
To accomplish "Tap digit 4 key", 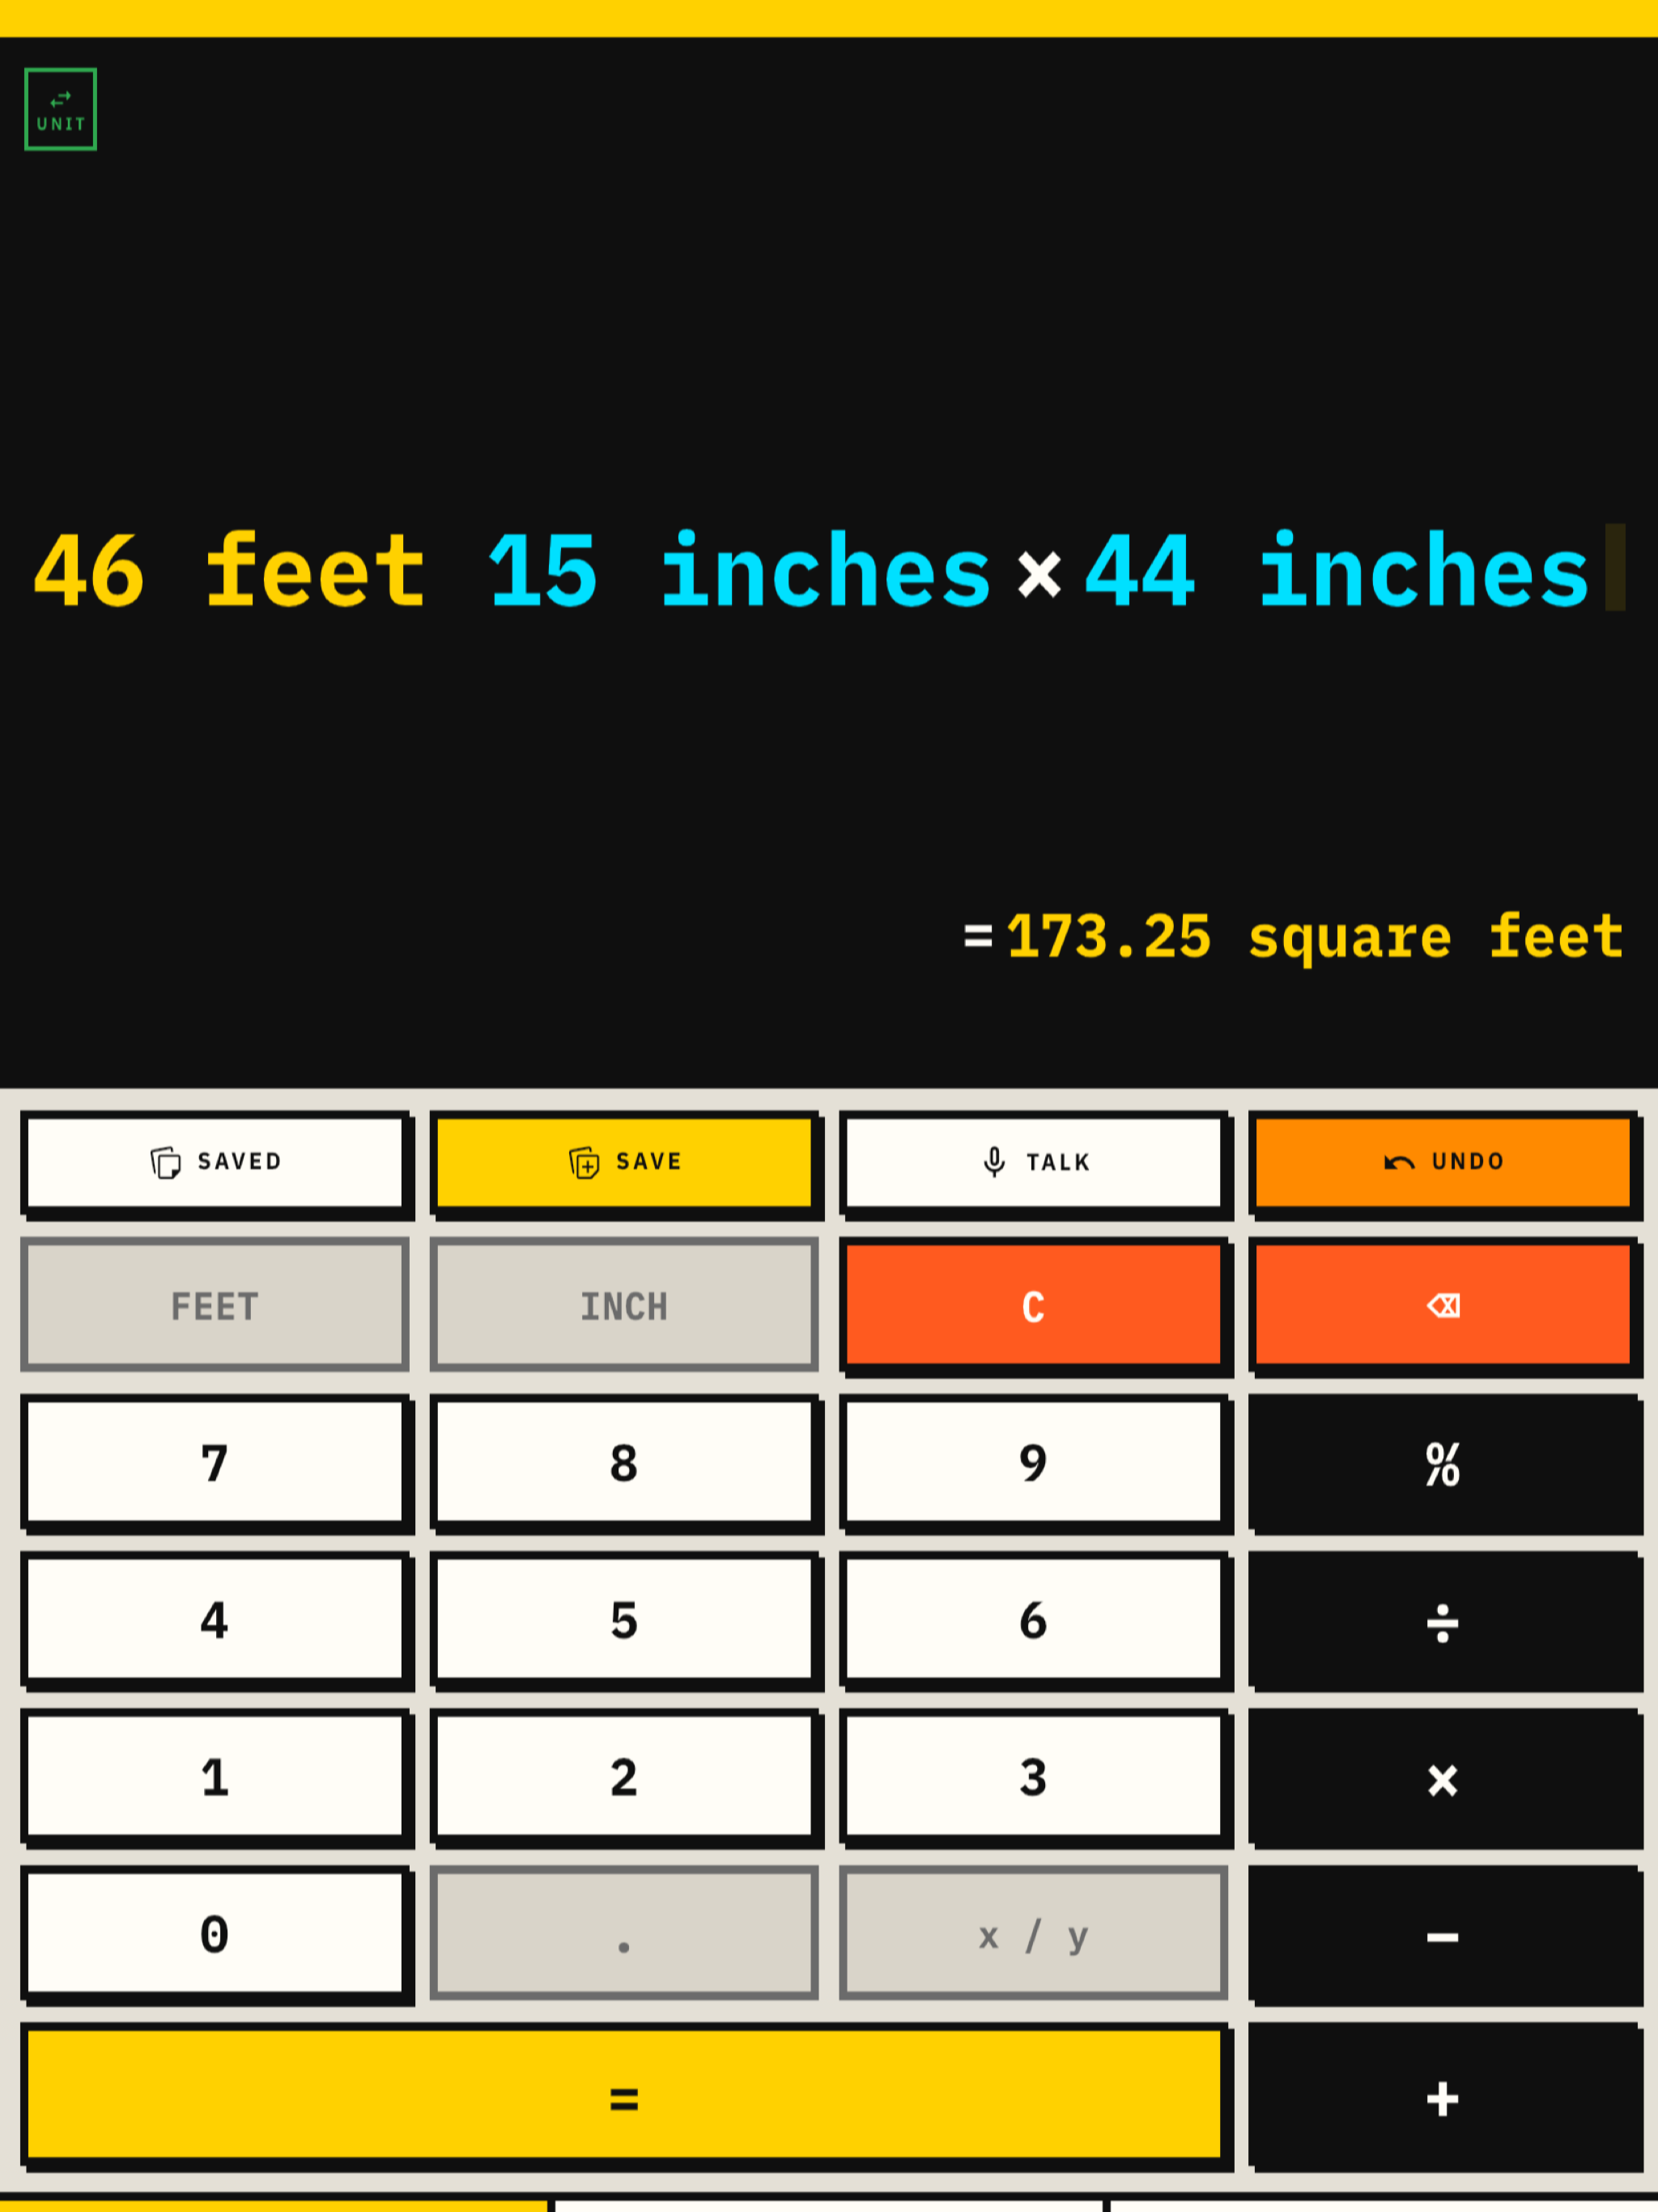I will pos(215,1619).
